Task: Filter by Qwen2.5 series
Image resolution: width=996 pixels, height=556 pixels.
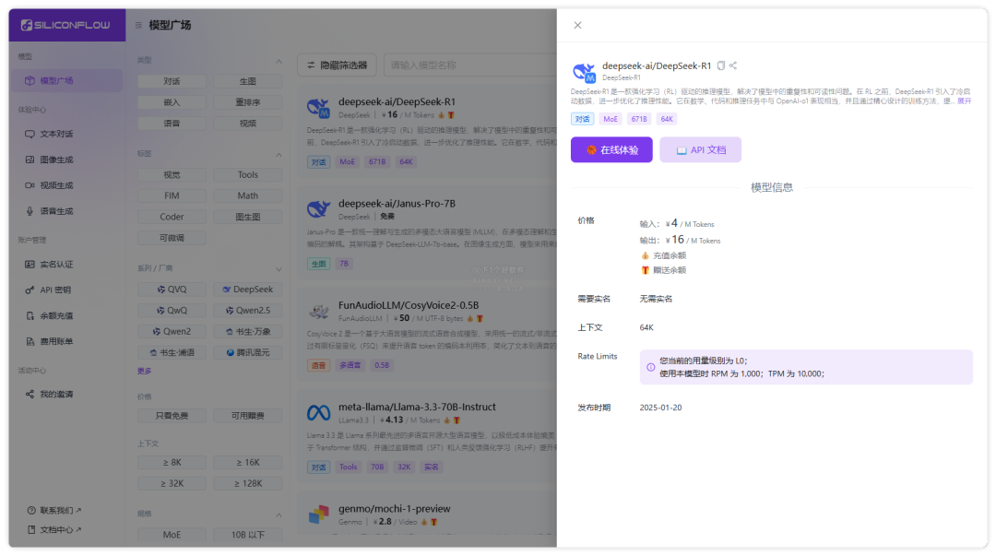Action: tap(248, 310)
